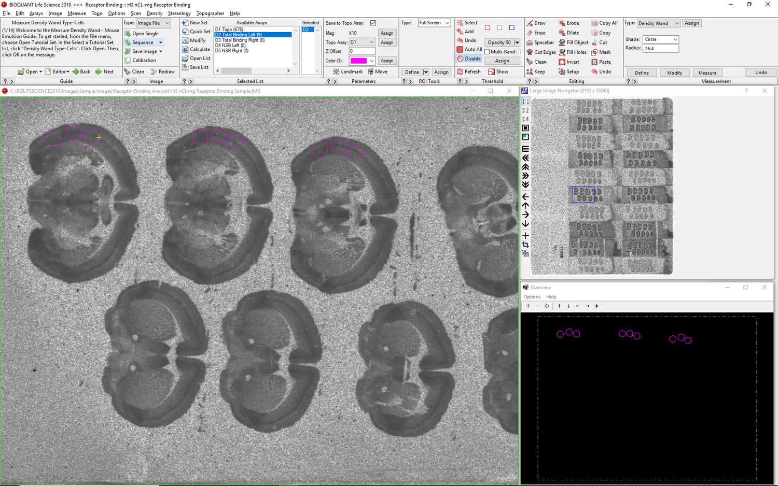Select the white threshold channel box
Image resolution: width=778 pixels, height=486 pixels.
click(x=499, y=27)
